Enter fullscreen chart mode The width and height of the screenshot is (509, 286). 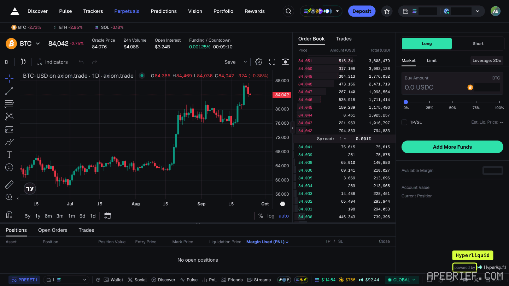tap(272, 62)
